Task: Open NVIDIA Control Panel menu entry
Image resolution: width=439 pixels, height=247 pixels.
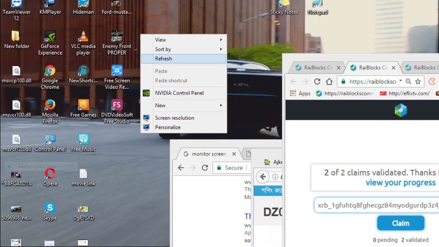Action: (x=183, y=93)
